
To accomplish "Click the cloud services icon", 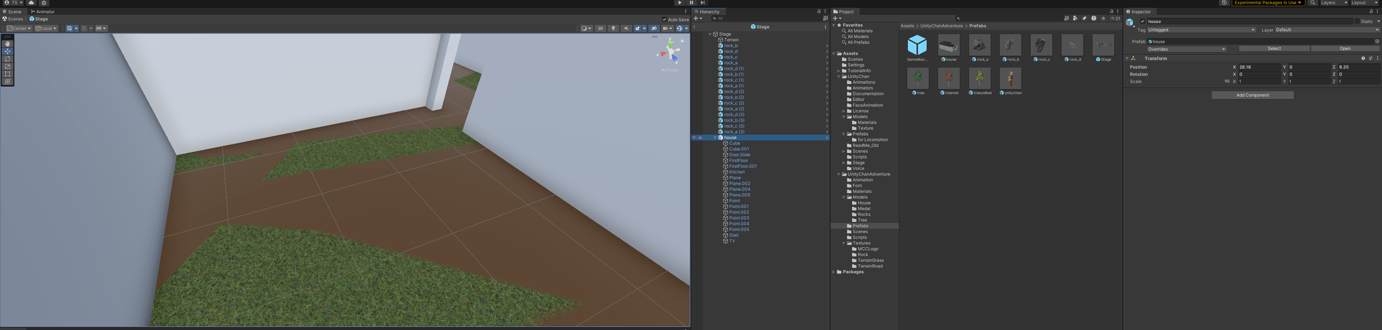I will [32, 3].
